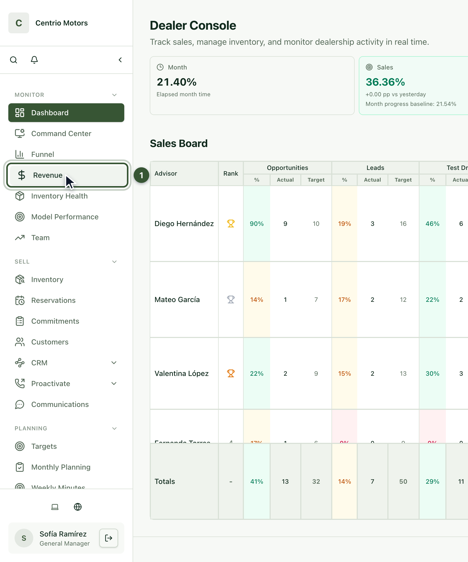Screen dimensions: 468x562
Task: Click Mateo García's silver trophy
Action: point(231,299)
